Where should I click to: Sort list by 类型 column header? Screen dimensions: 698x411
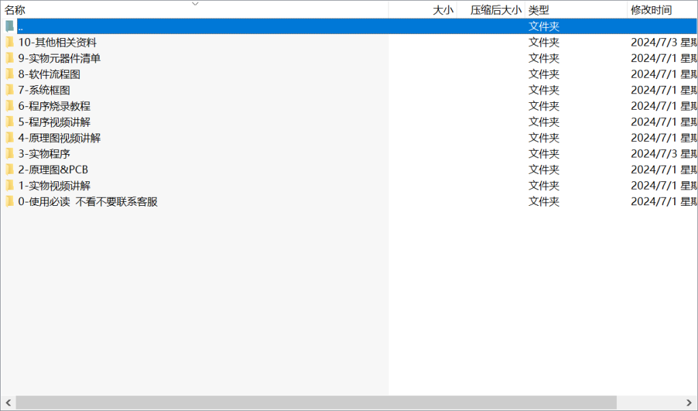538,10
